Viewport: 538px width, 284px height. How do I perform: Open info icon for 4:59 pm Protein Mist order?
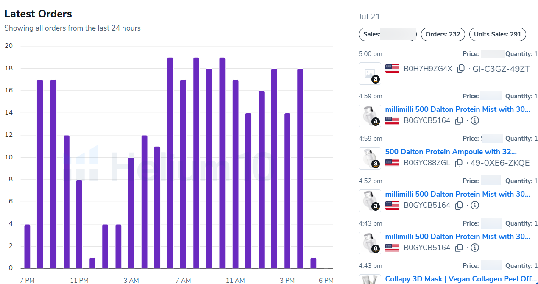[475, 121]
